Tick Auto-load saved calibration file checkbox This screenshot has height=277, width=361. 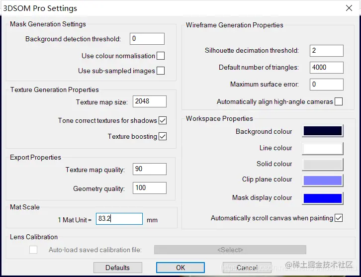[x=33, y=250]
